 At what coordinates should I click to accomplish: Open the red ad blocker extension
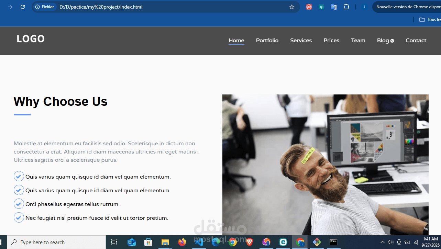[x=309, y=7]
